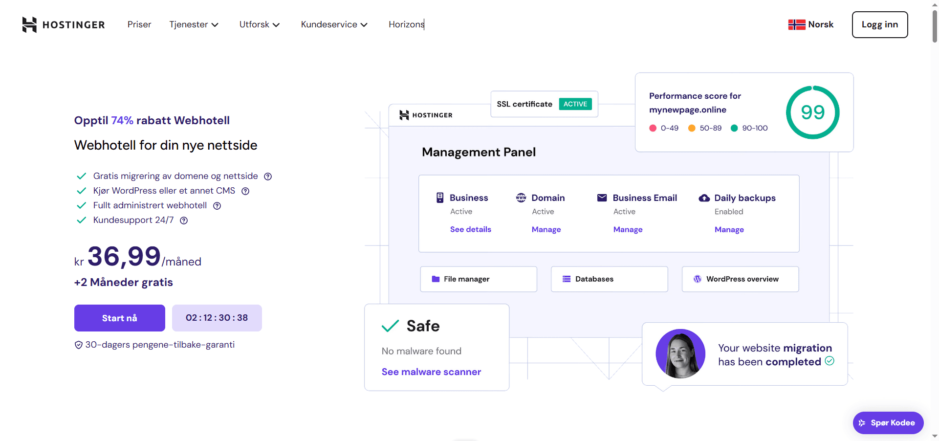This screenshot has width=939, height=441.
Task: Open See malware scanner link
Action: tap(431, 372)
